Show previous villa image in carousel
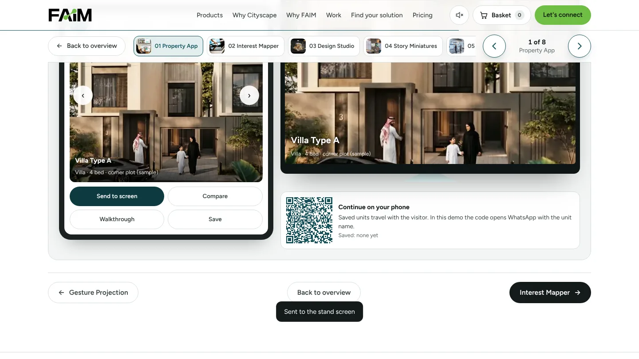 pos(83,95)
